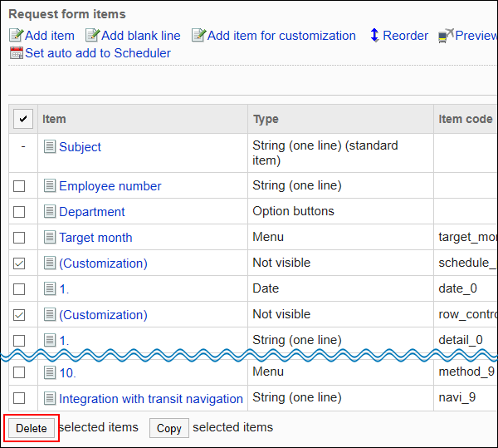Open the Add item for customization link
The width and height of the screenshot is (498, 448).
coord(281,36)
